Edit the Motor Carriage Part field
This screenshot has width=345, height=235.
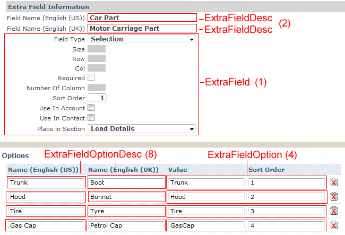point(142,28)
